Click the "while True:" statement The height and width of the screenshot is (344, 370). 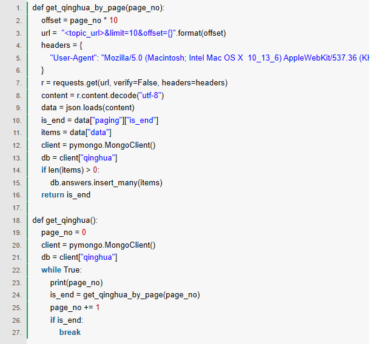click(61, 270)
